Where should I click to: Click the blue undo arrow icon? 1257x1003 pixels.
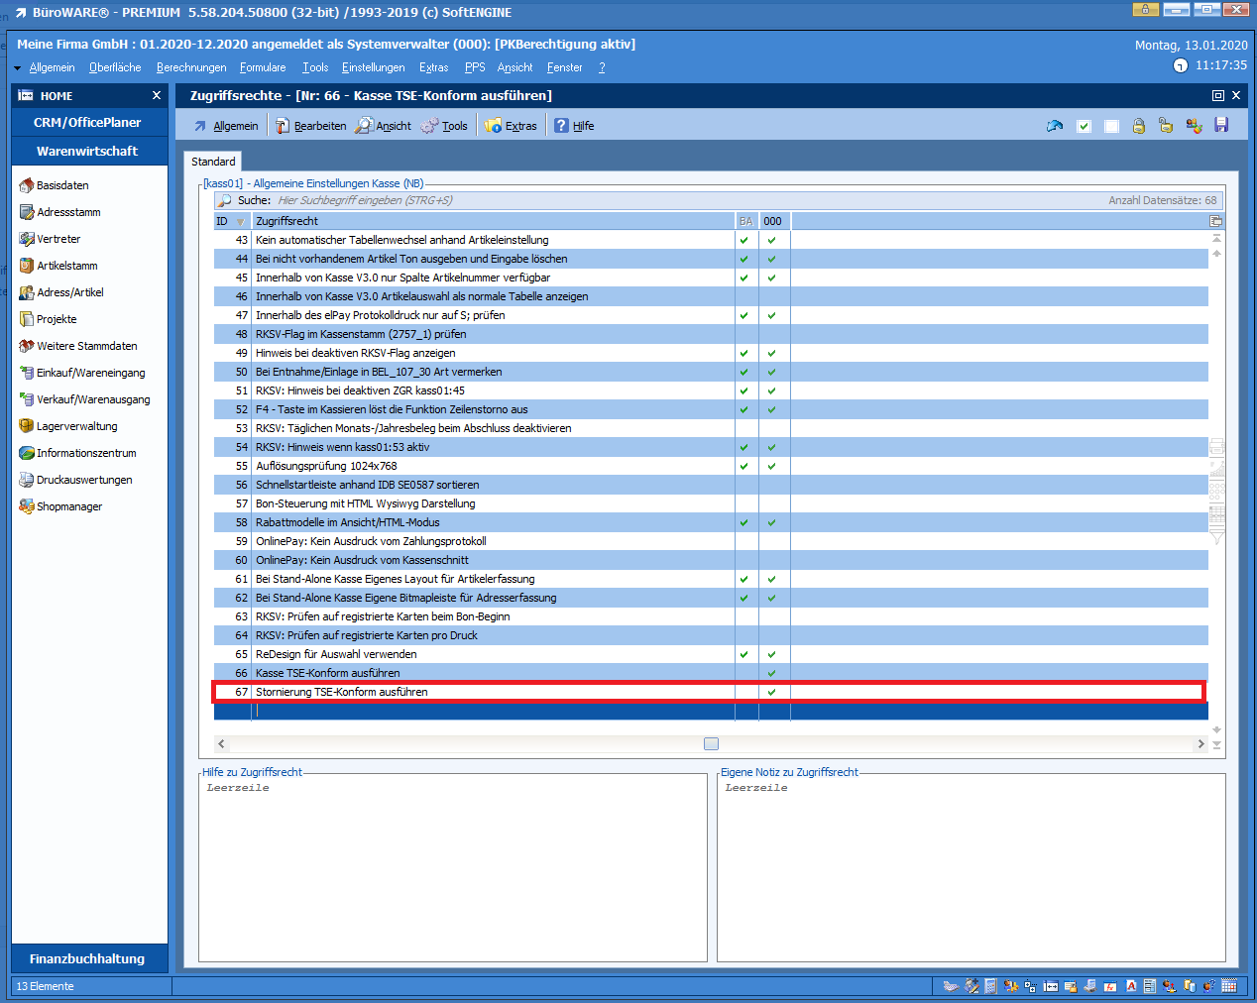(1055, 126)
